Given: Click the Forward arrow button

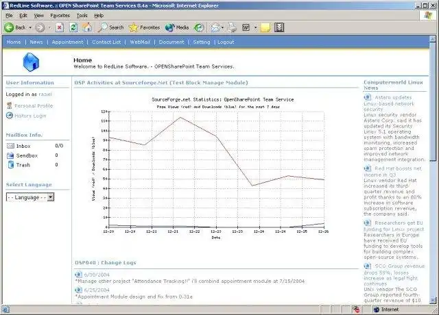Looking at the screenshot, I should coord(40,27).
